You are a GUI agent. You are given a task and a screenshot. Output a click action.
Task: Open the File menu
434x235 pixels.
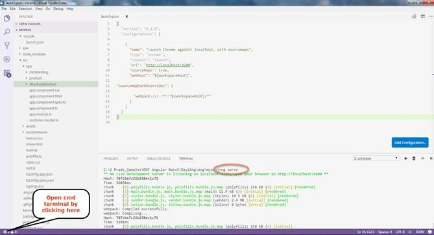coord(4,9)
